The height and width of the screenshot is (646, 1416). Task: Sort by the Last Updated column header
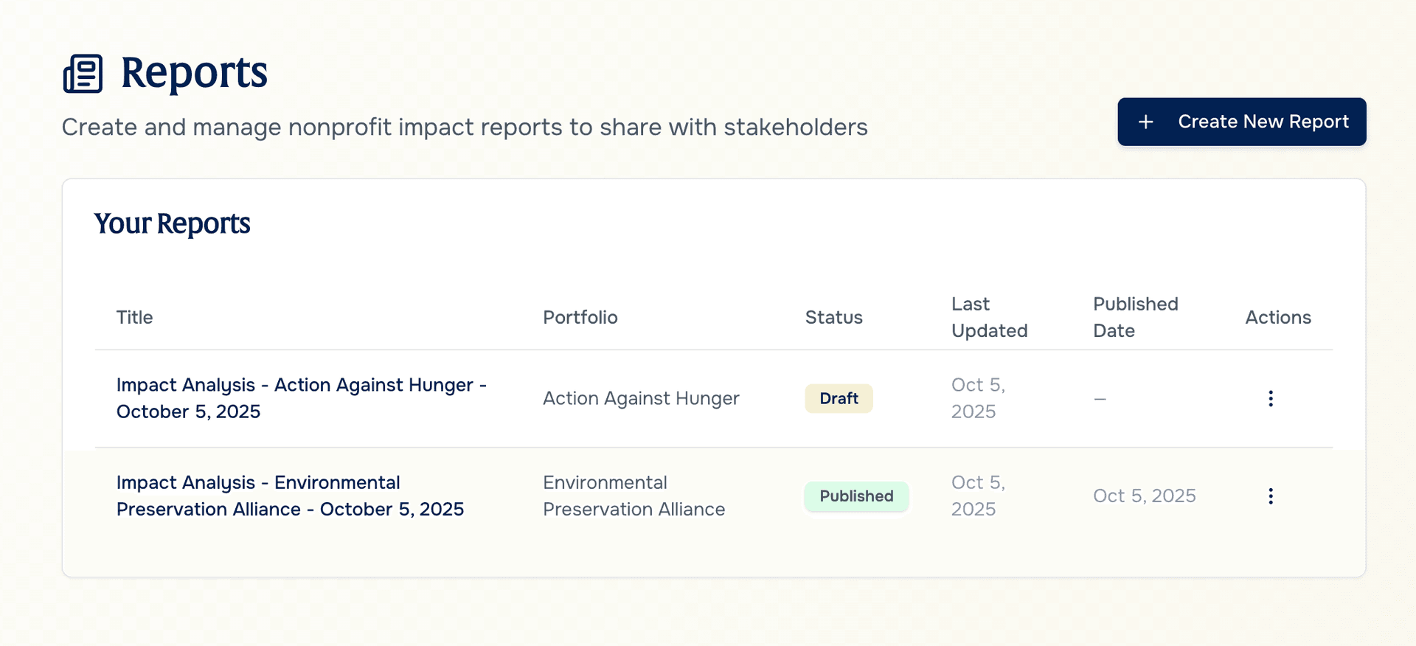point(989,317)
